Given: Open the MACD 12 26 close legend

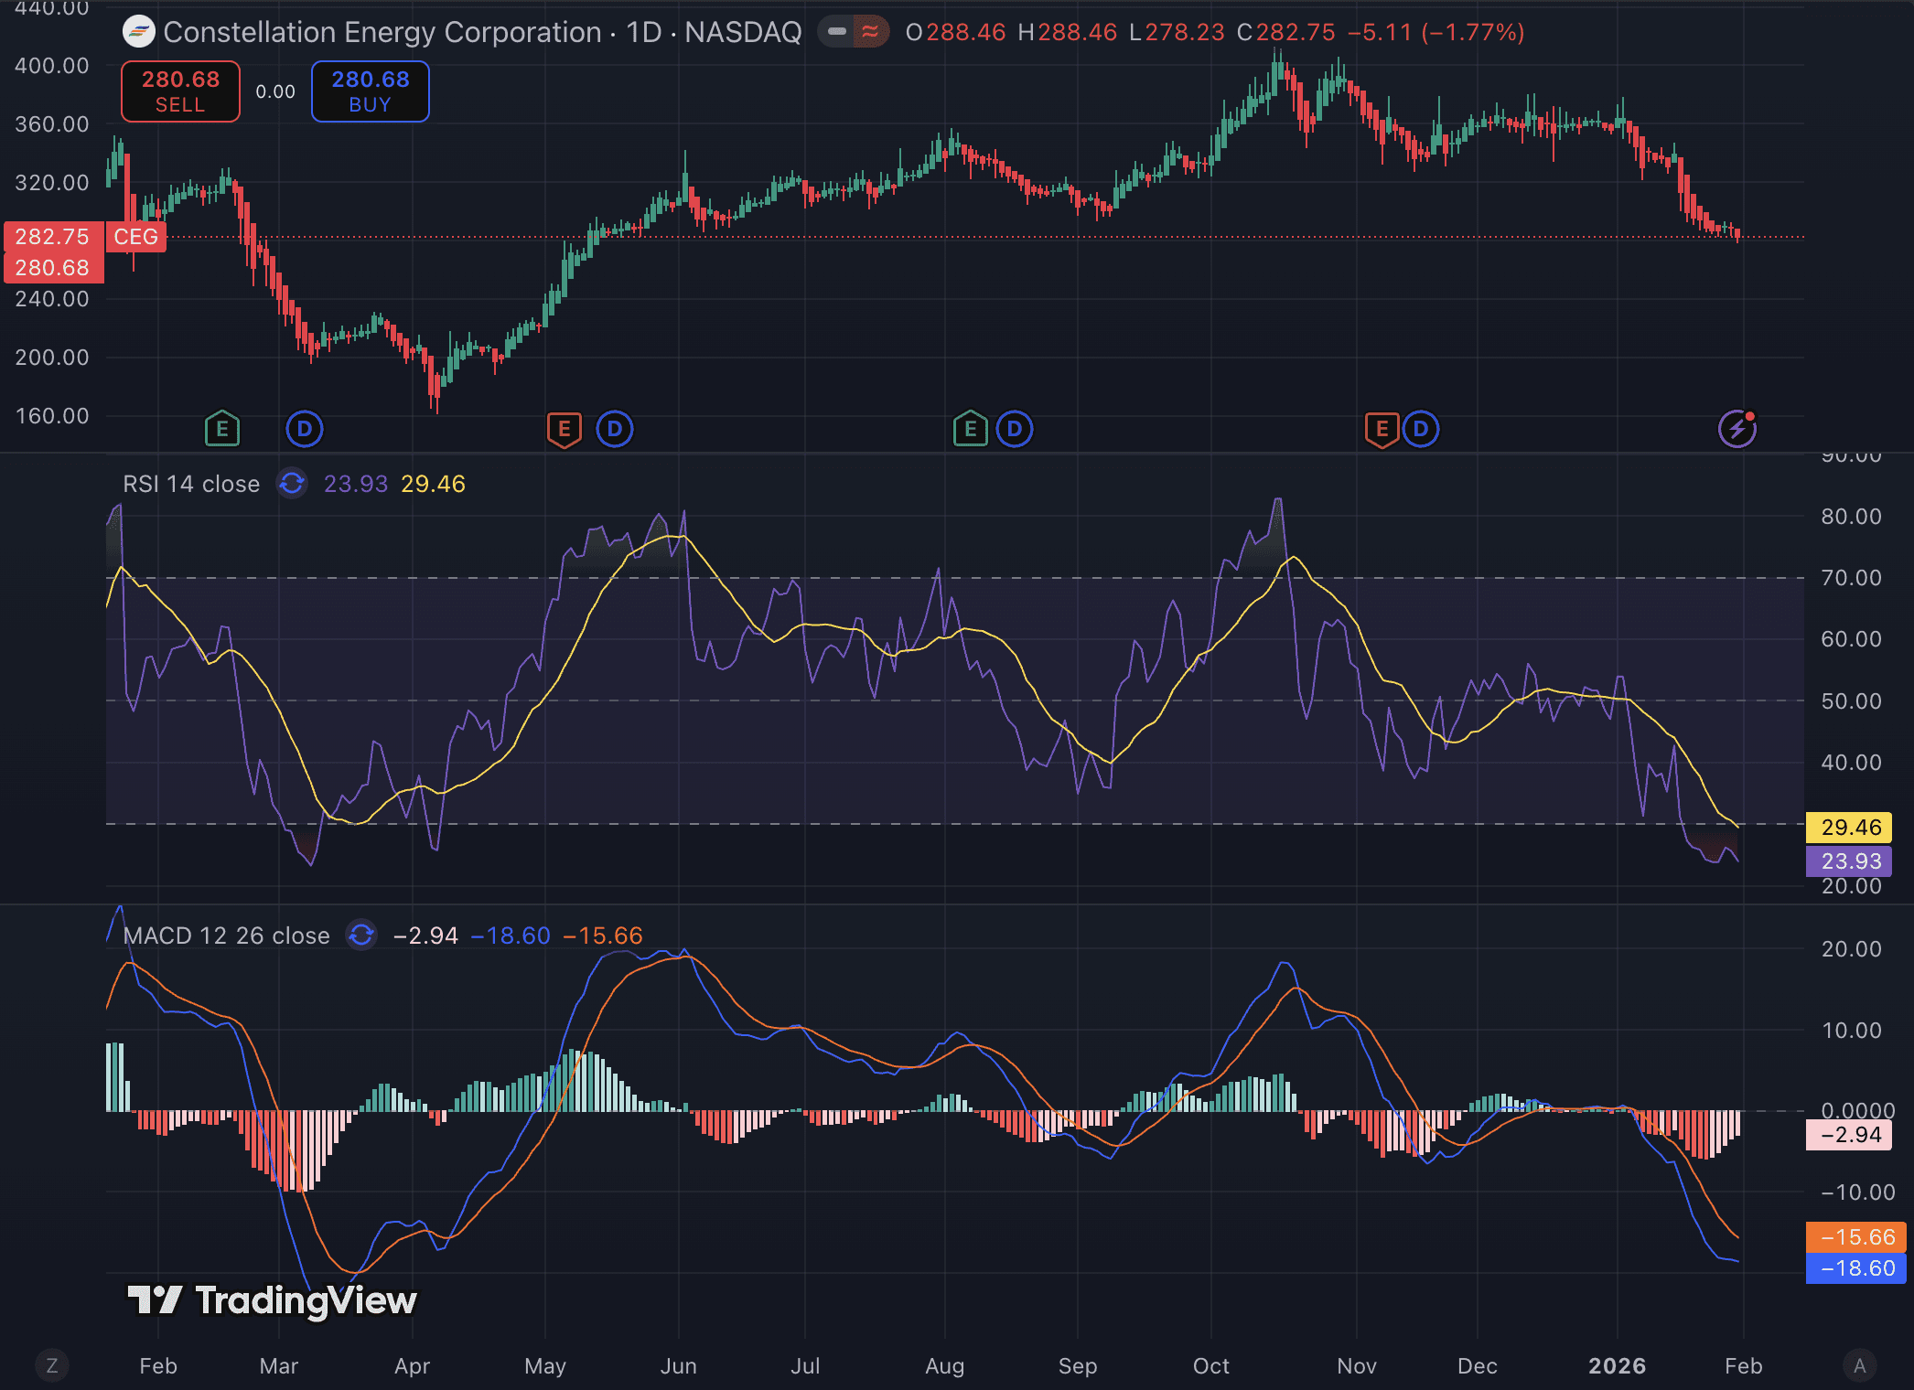Looking at the screenshot, I should 226,936.
